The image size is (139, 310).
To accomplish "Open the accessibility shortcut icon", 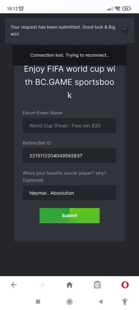I will click(x=125, y=301).
